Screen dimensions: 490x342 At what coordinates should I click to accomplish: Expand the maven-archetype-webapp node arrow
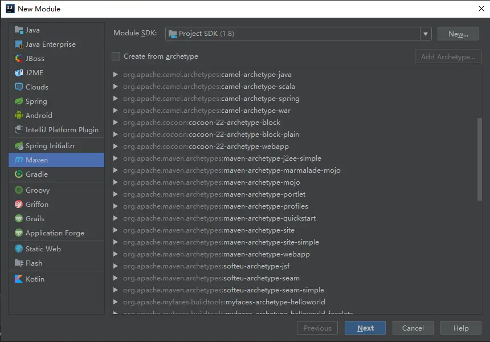pyautogui.click(x=116, y=254)
